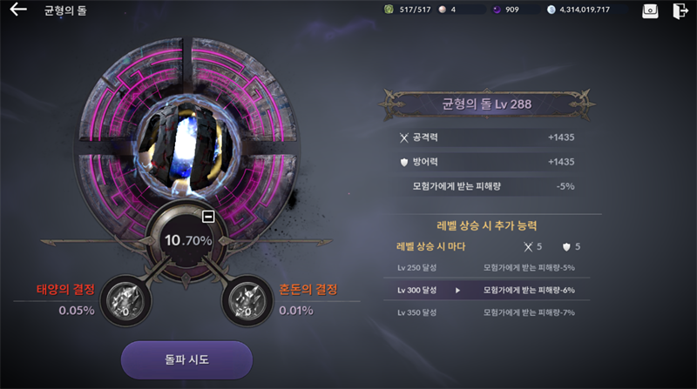Tap the 방어력 +1435 stat row
The width and height of the screenshot is (697, 389).
[x=487, y=162]
